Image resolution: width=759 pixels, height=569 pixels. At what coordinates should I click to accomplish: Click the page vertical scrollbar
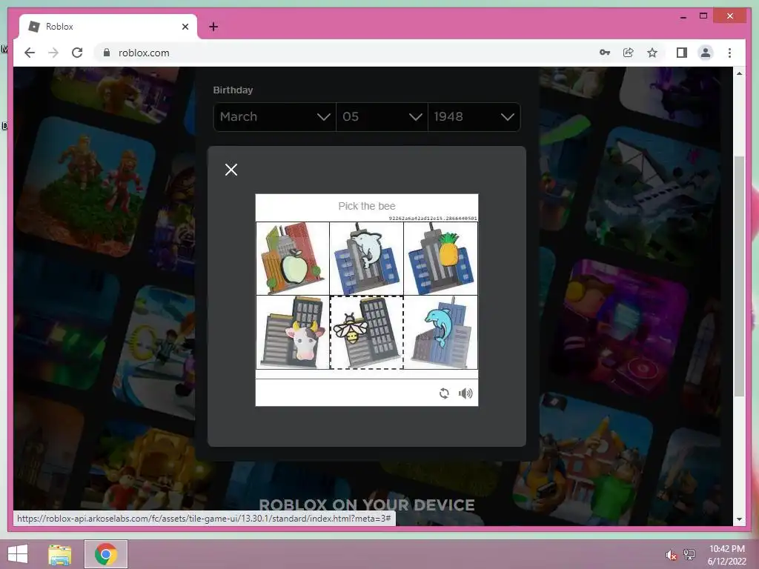coord(739,276)
